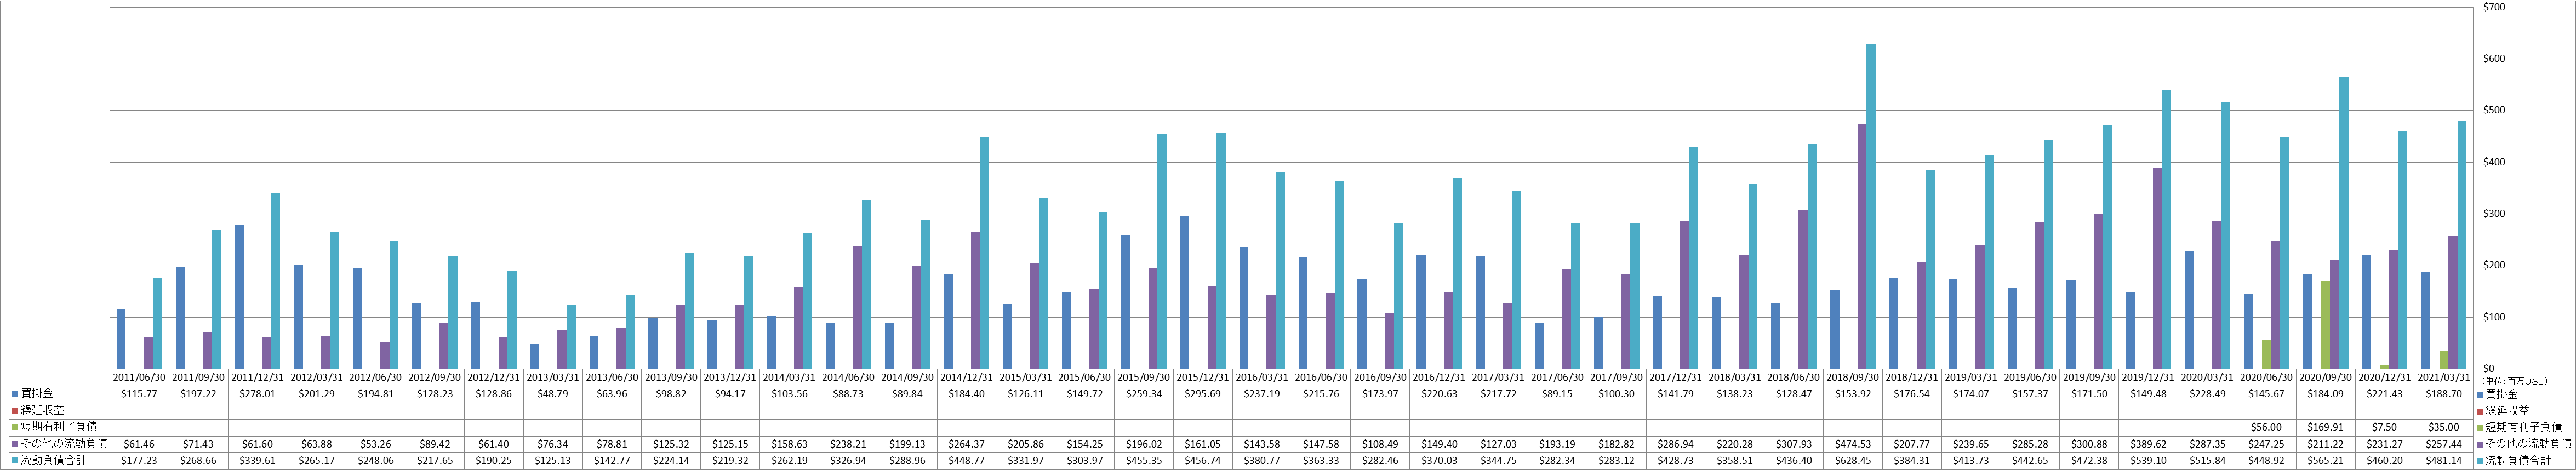Viewport: 2576px width, 470px height.
Task: Click the 2016/12/31 date header
Action: [x=1438, y=378]
